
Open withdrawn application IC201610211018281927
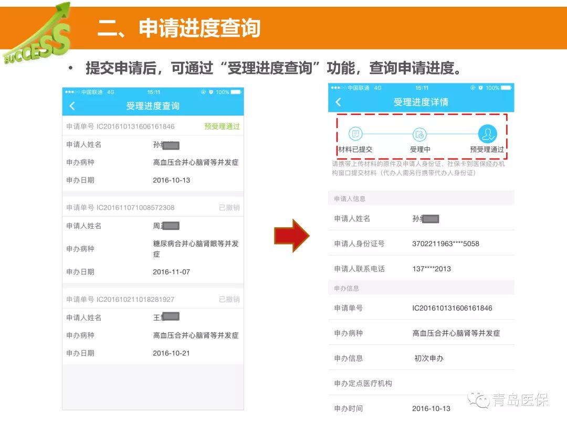(120, 300)
